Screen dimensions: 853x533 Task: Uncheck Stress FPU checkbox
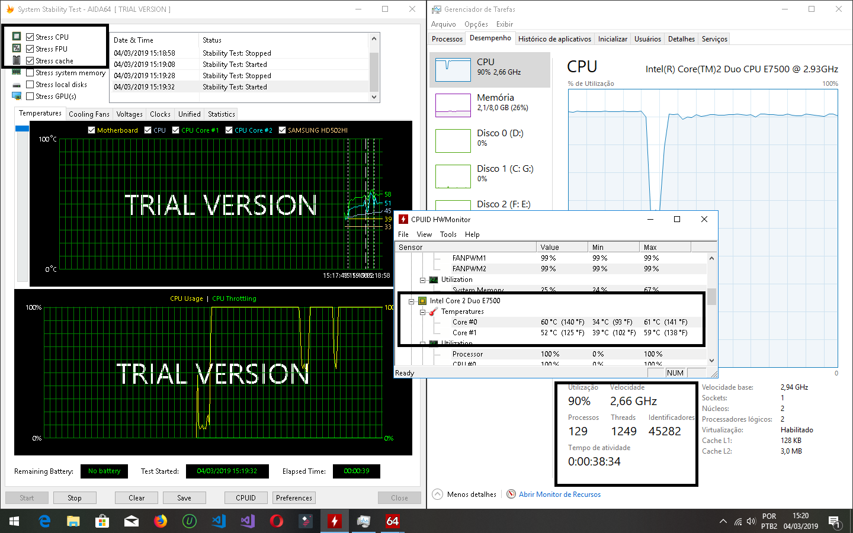(30, 49)
